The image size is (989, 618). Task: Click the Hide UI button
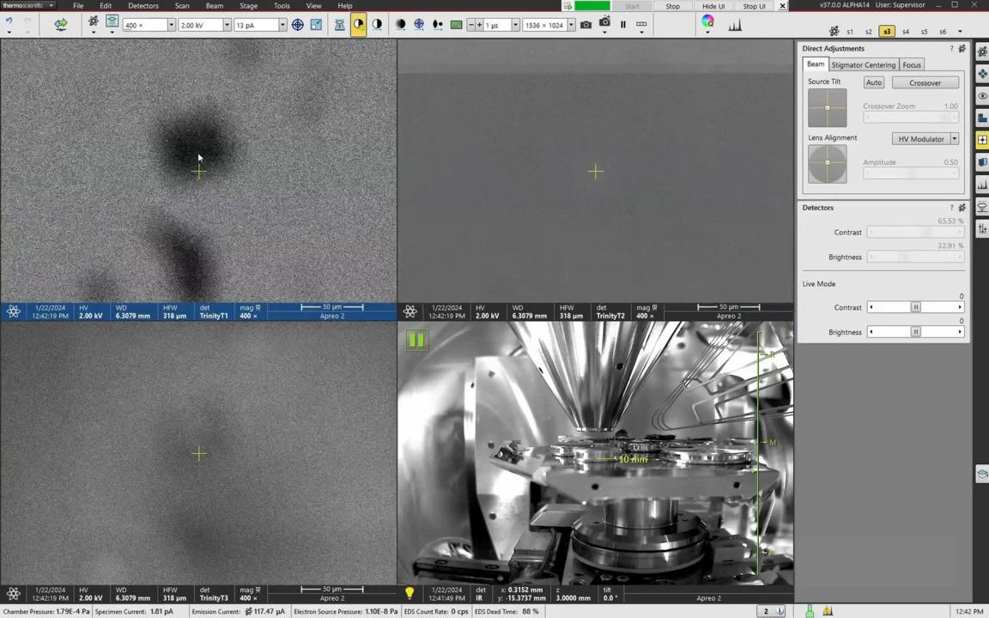713,6
